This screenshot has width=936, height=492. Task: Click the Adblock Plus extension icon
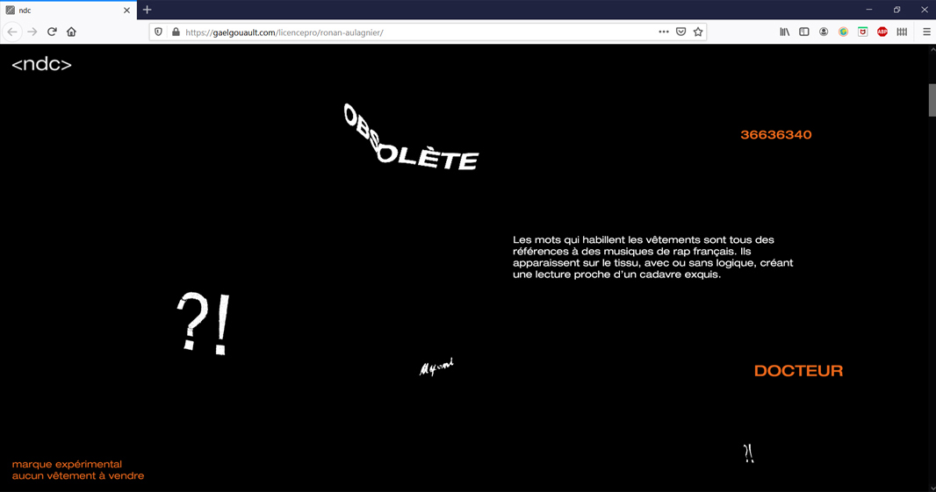pyautogui.click(x=882, y=32)
